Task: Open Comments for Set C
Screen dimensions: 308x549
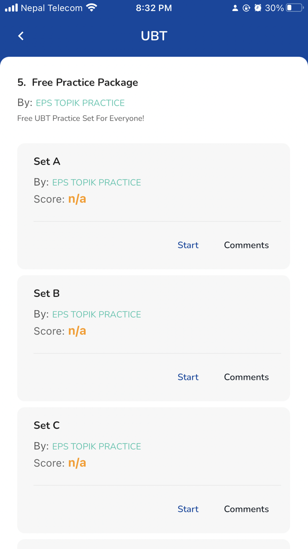Action: (246, 509)
